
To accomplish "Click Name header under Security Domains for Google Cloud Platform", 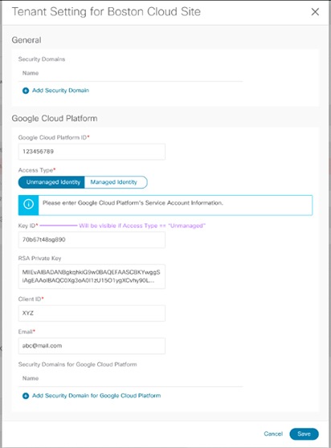I will 31,378.
